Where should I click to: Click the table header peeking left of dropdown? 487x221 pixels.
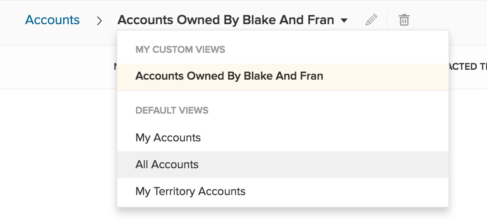[x=115, y=66]
